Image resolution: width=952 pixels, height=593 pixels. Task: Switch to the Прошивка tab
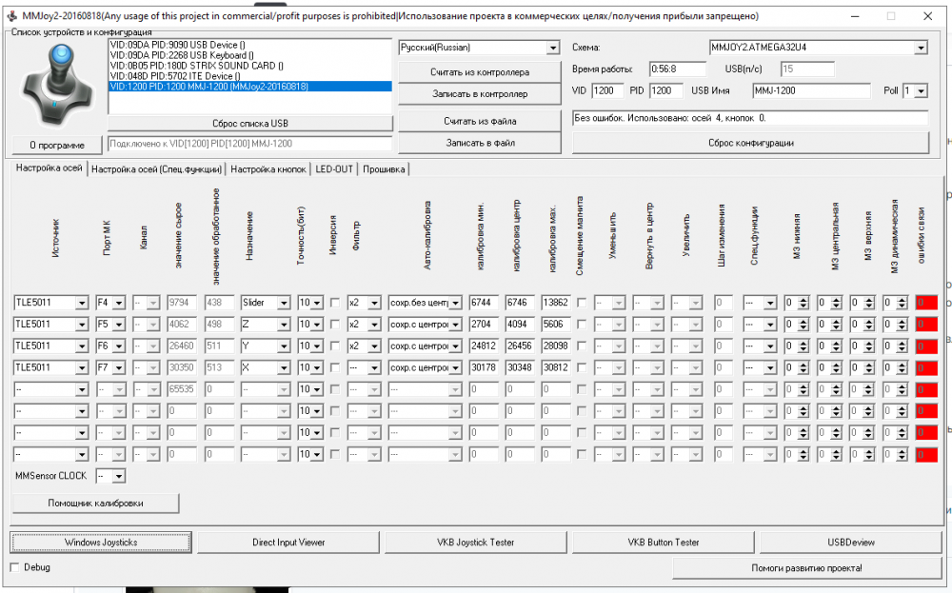point(384,169)
